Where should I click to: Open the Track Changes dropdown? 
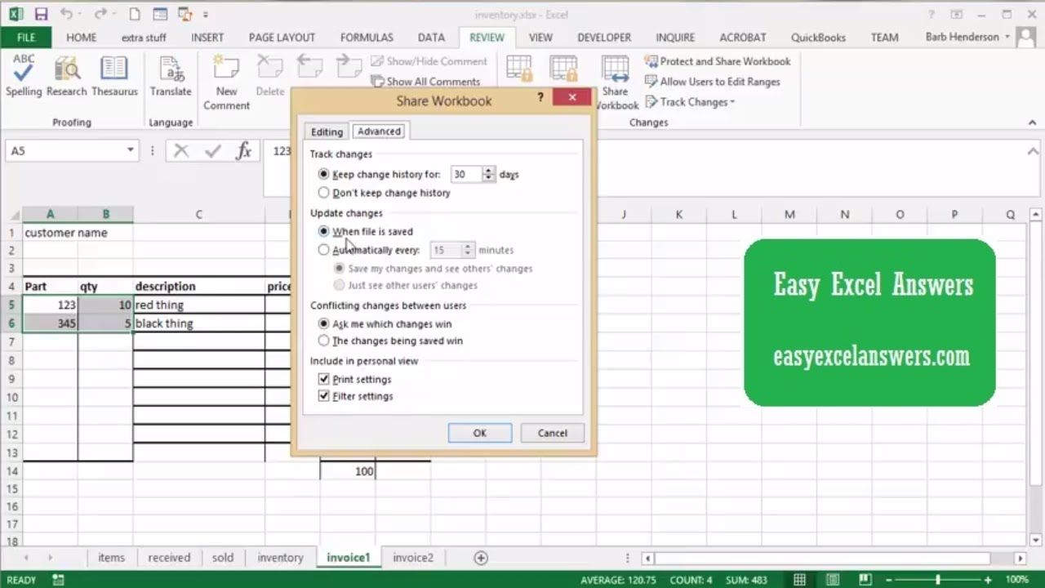(691, 102)
